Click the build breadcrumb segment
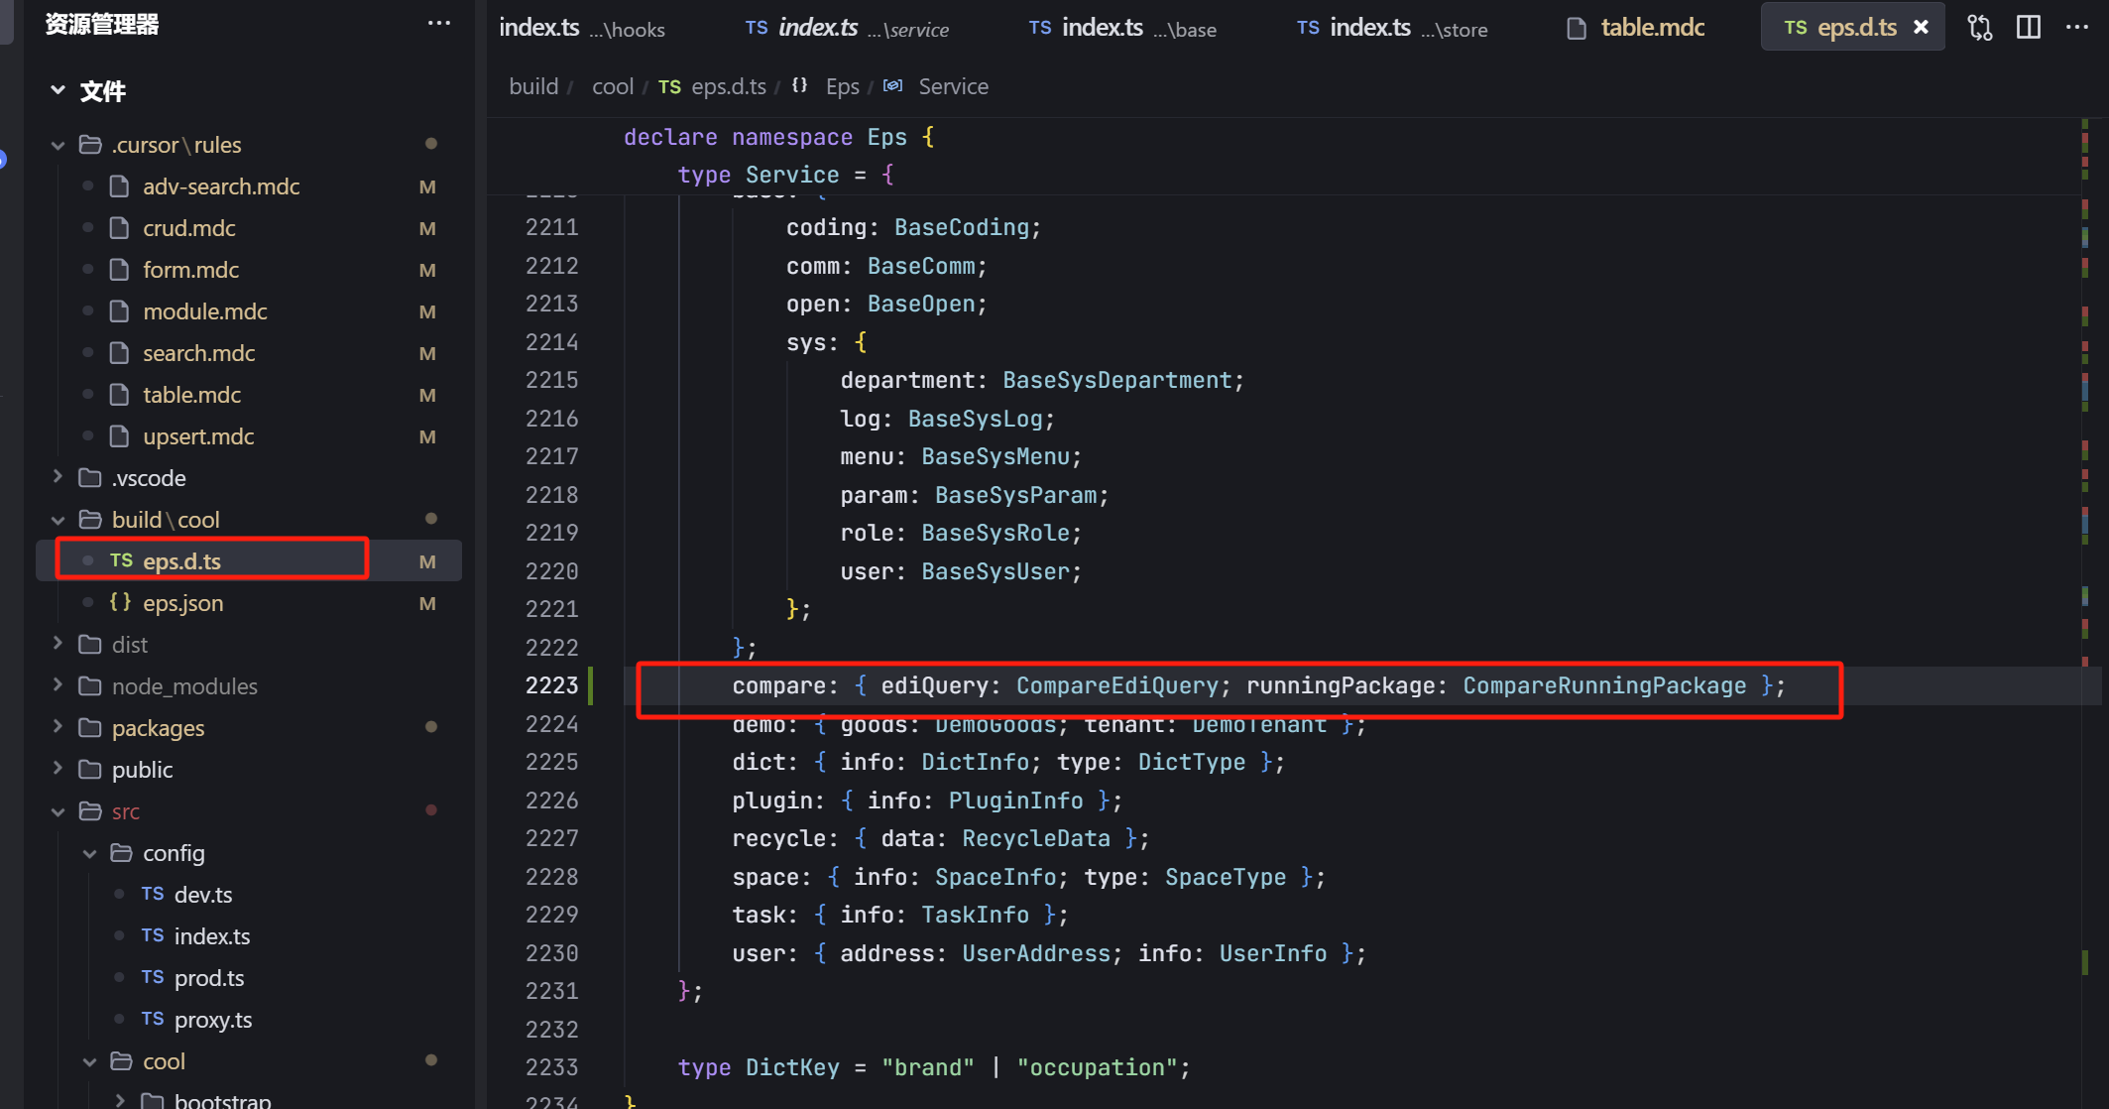 [533, 86]
